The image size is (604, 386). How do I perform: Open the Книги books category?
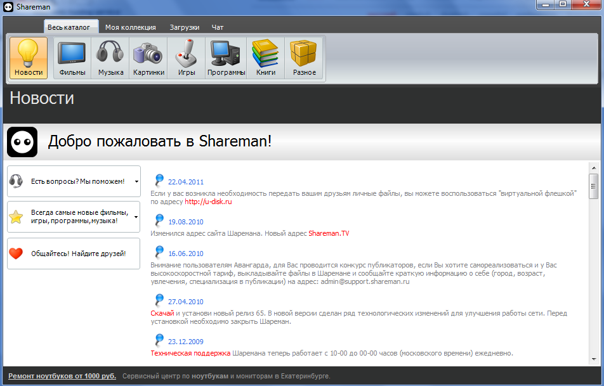point(266,58)
